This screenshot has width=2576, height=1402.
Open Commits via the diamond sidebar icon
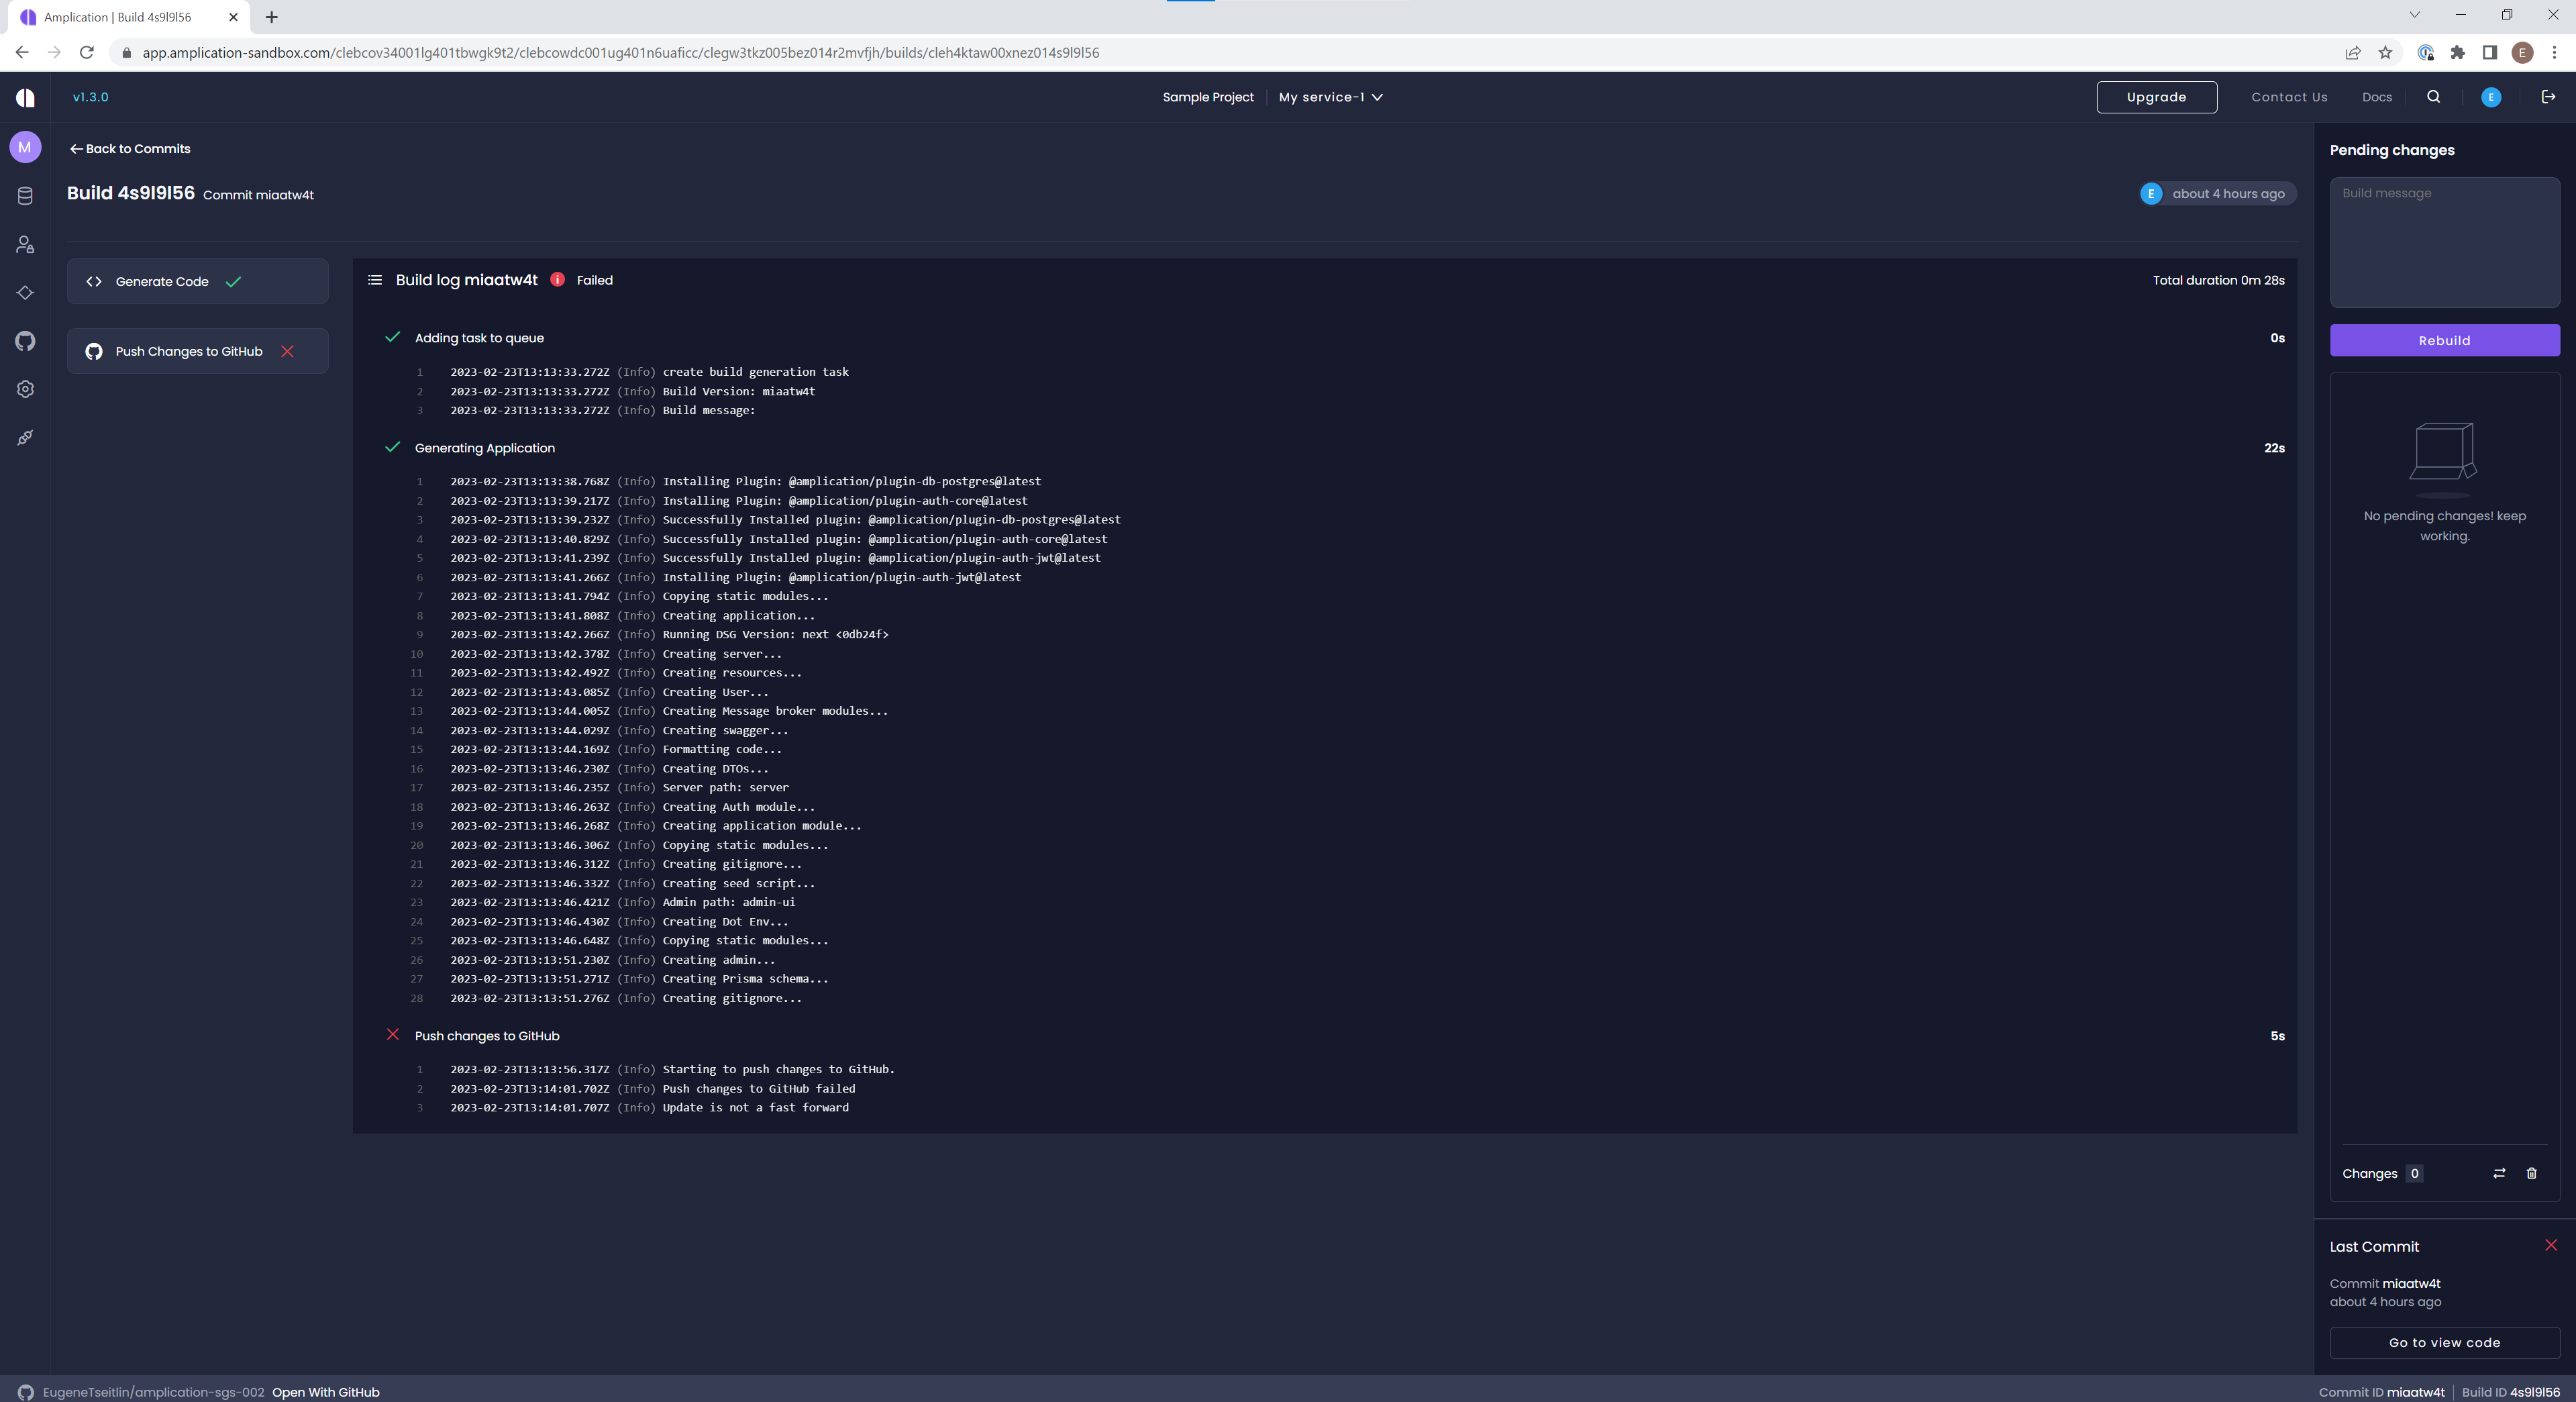pos(25,293)
